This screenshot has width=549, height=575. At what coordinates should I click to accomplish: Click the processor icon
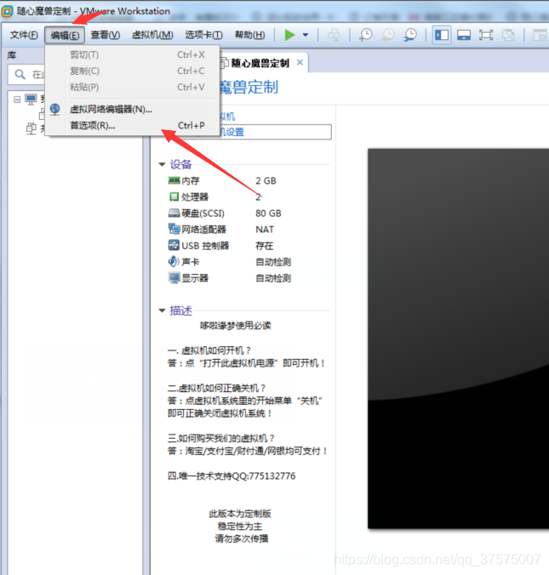(174, 197)
